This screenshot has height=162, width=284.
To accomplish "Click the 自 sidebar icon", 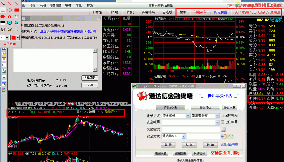I will tap(4, 59).
